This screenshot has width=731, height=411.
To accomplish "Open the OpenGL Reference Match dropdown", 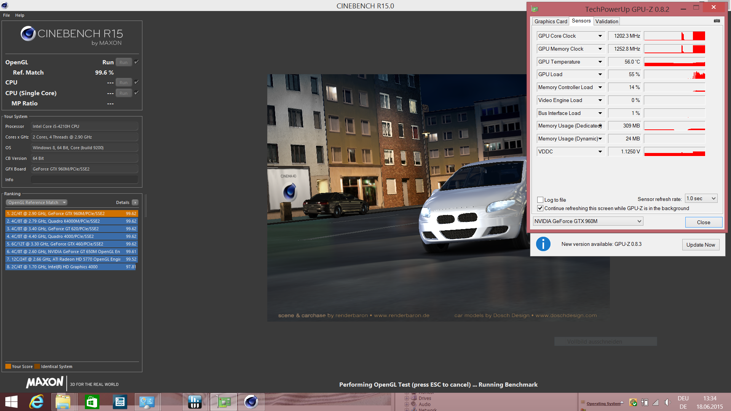I will (x=37, y=202).
